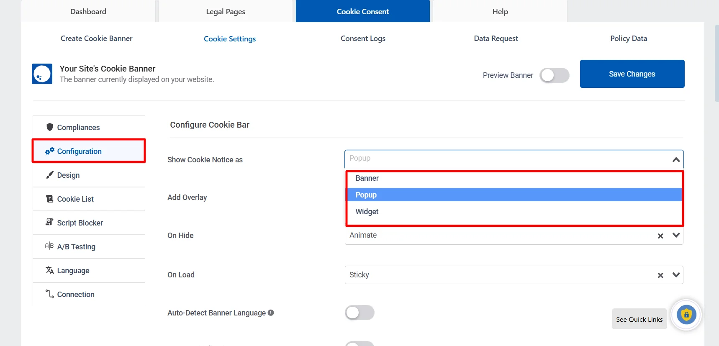
Task: Choose Popup from the notice type list
Action: [514, 195]
